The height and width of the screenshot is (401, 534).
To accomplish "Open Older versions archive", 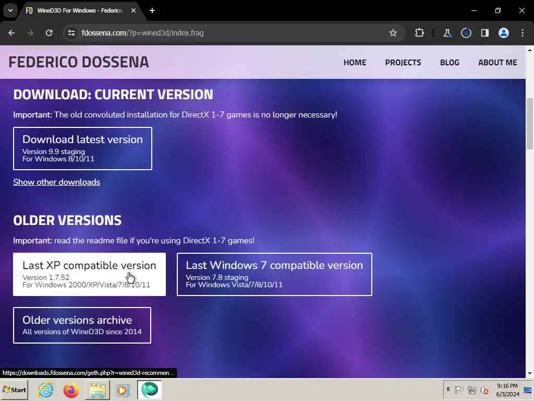I will [x=82, y=325].
